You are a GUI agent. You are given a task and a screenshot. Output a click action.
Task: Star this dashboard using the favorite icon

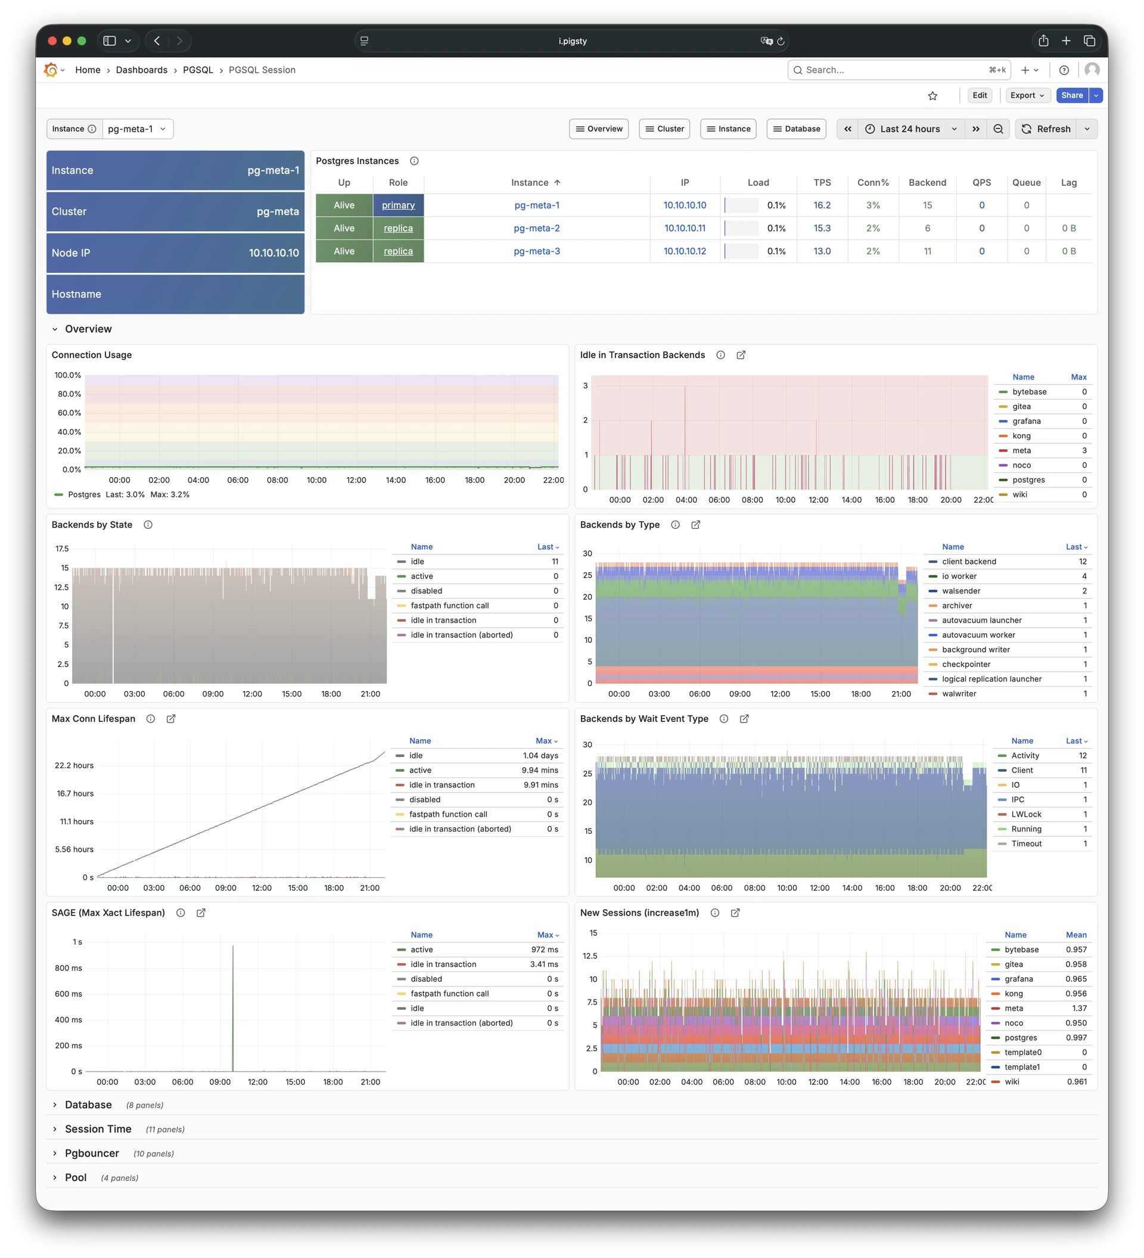pos(932,95)
